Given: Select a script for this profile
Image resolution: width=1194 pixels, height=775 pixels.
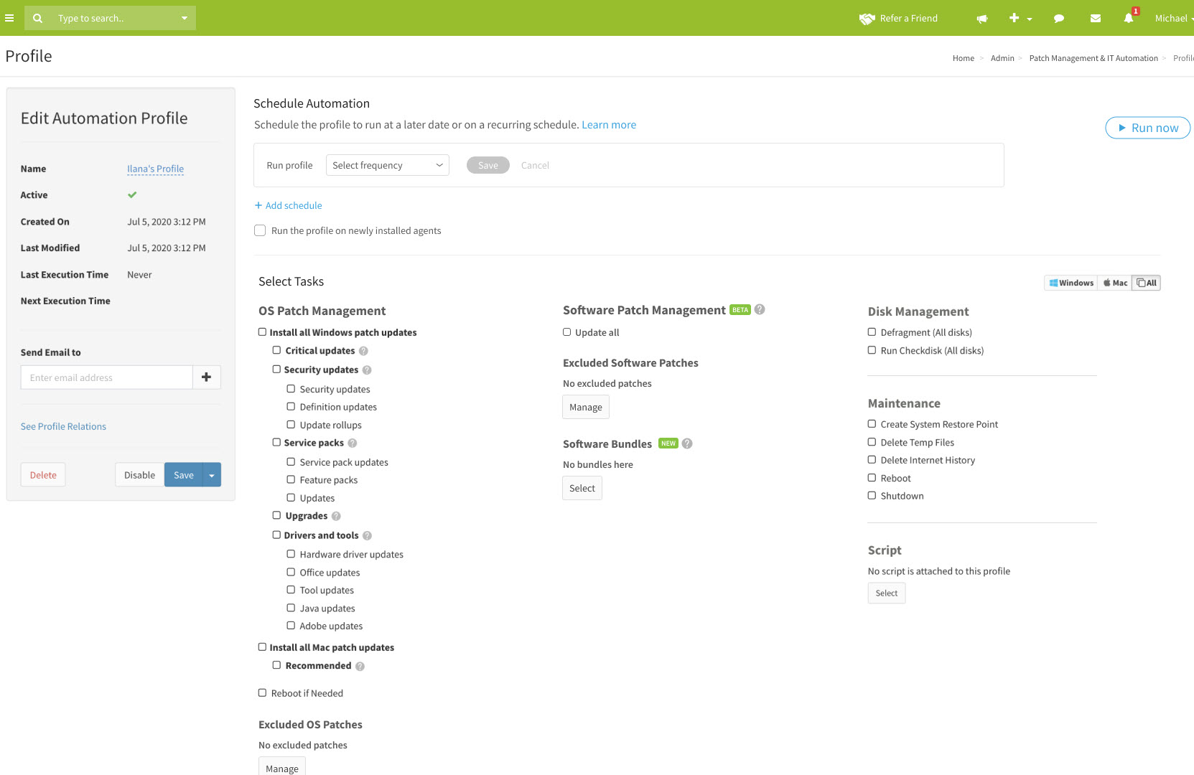Looking at the screenshot, I should pyautogui.click(x=887, y=593).
